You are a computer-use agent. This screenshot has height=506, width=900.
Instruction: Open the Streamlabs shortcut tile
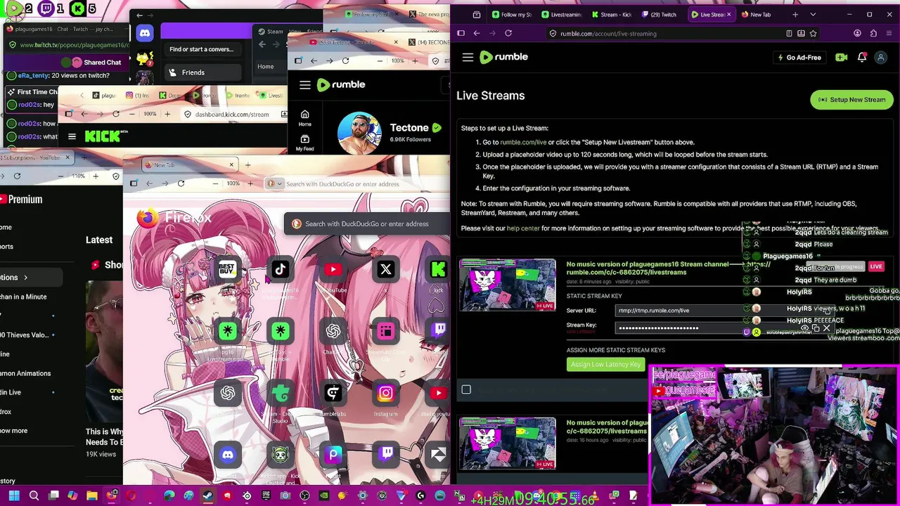pos(385,331)
